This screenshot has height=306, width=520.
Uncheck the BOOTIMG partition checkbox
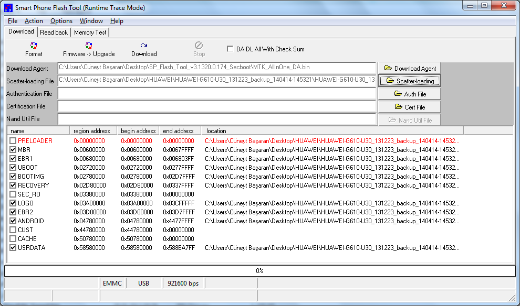pos(13,177)
